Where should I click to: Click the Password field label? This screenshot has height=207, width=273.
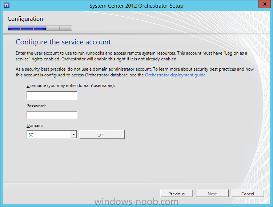(36, 106)
